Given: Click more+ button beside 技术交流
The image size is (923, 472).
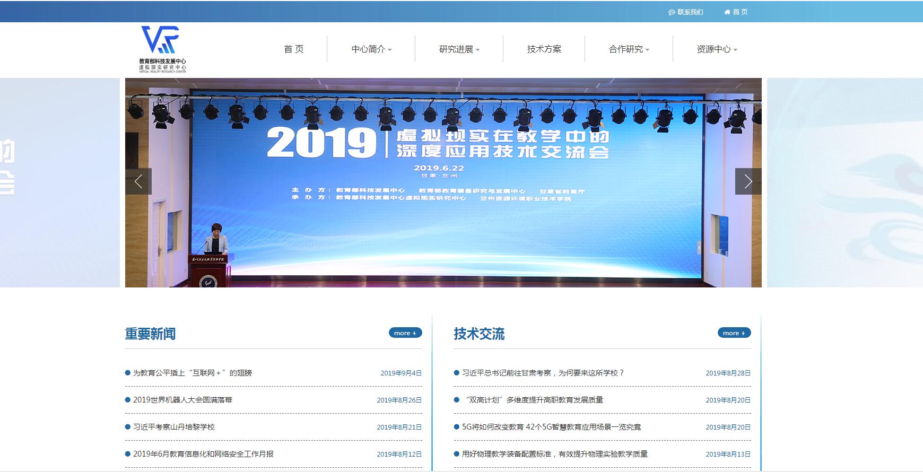Looking at the screenshot, I should [734, 333].
